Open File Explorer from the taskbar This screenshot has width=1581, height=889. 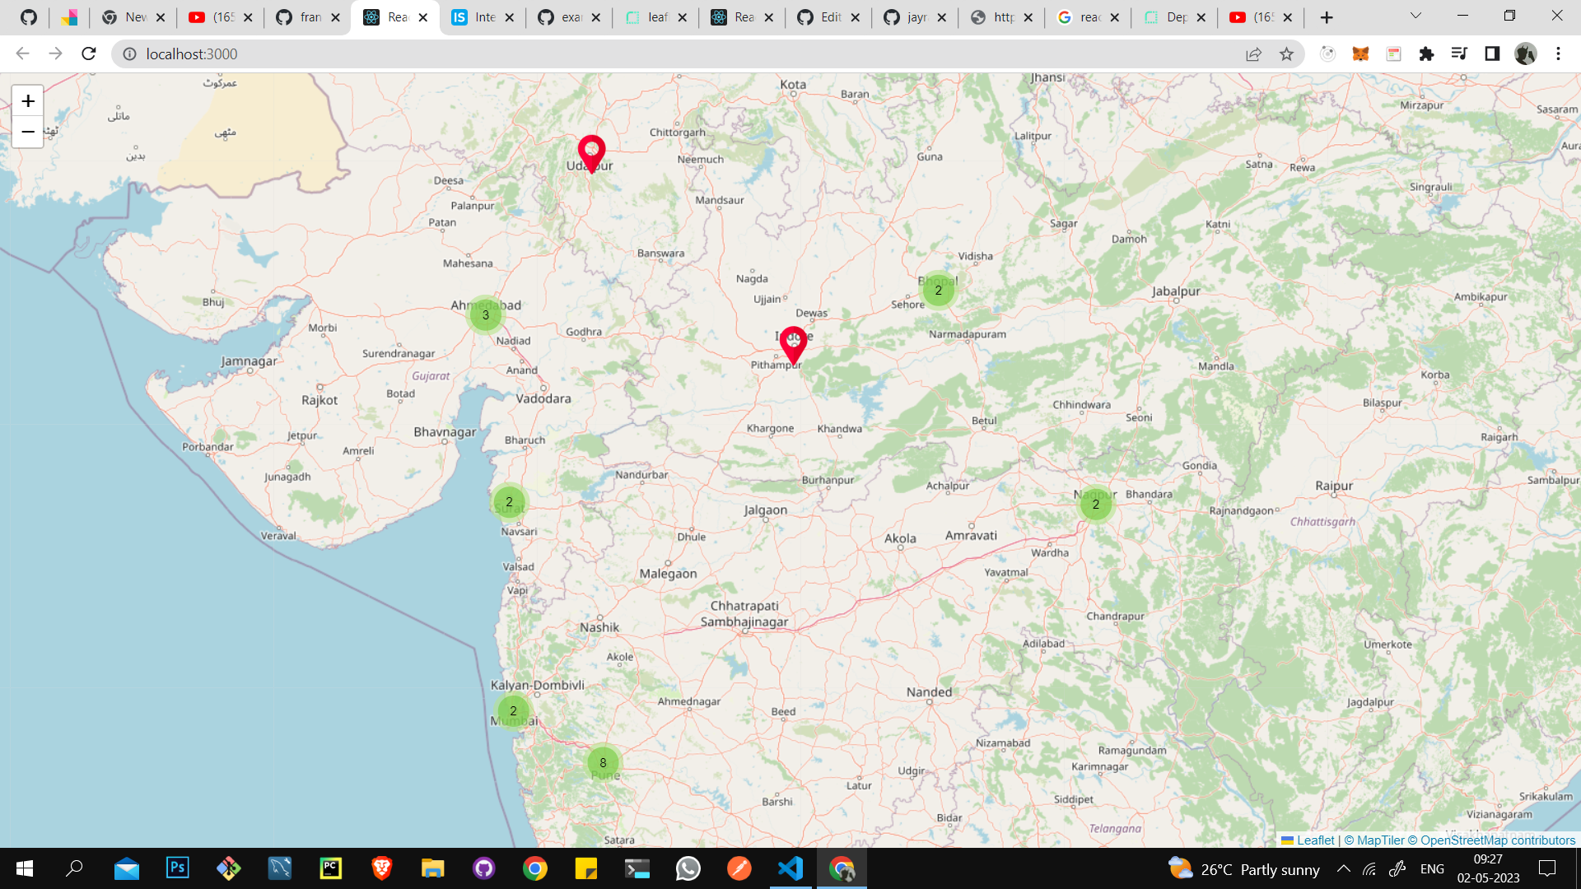(432, 868)
